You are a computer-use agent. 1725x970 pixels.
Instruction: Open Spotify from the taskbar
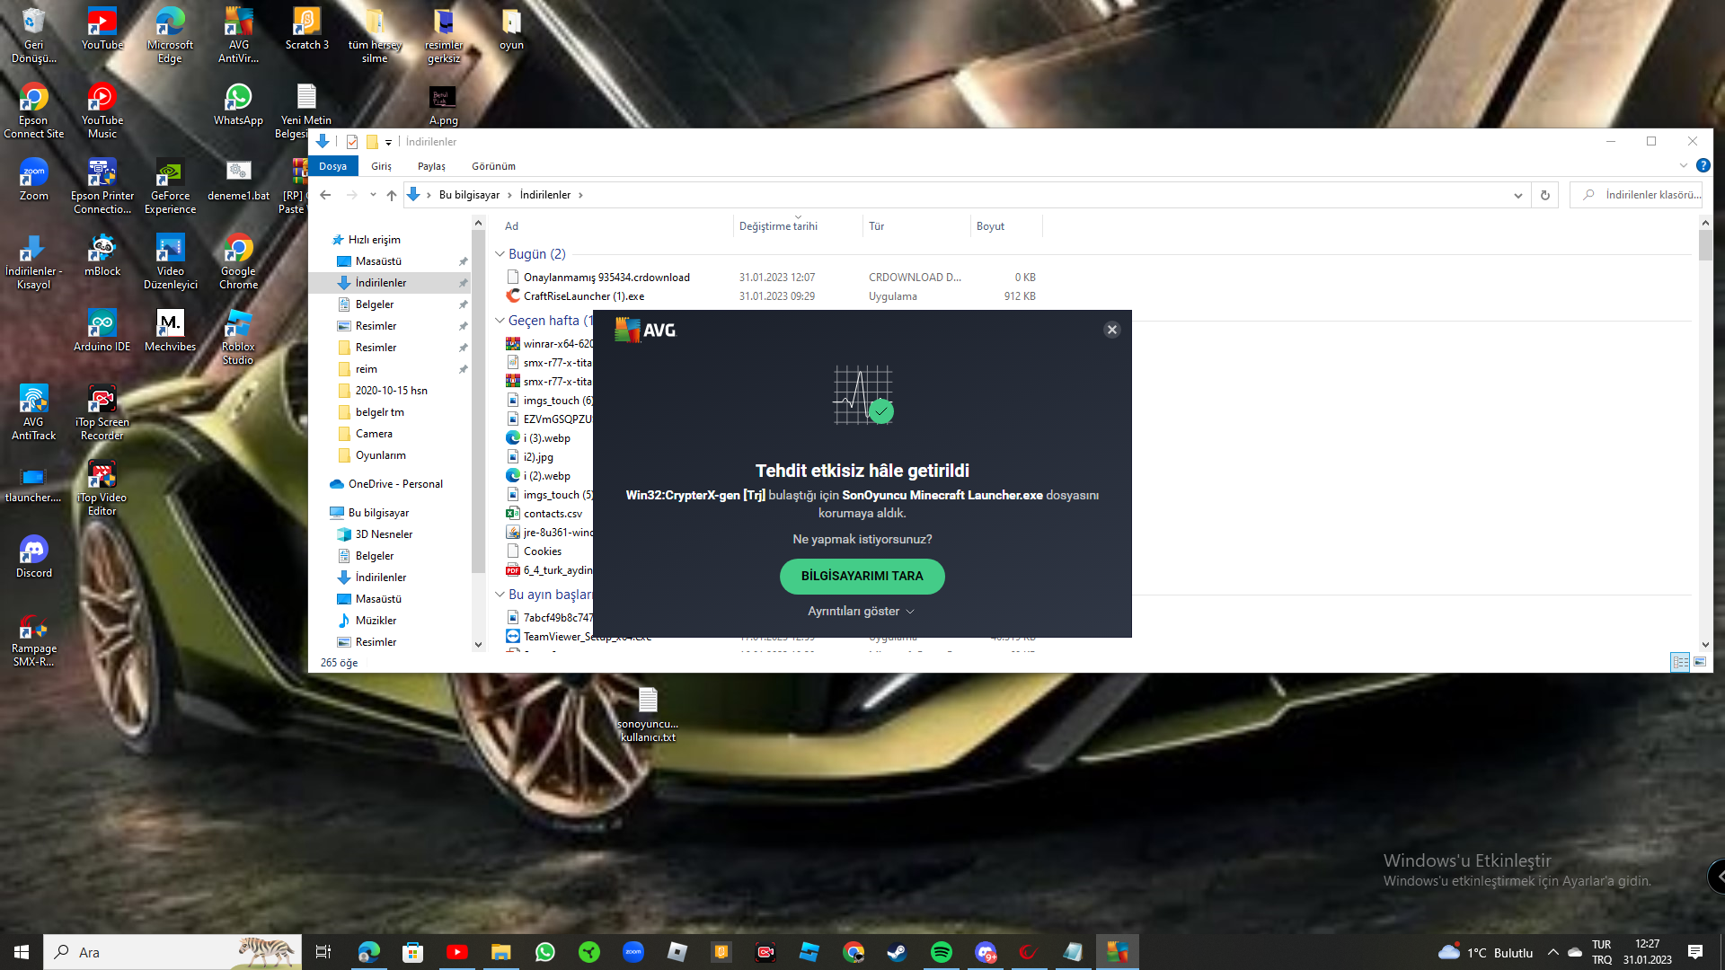tap(941, 952)
